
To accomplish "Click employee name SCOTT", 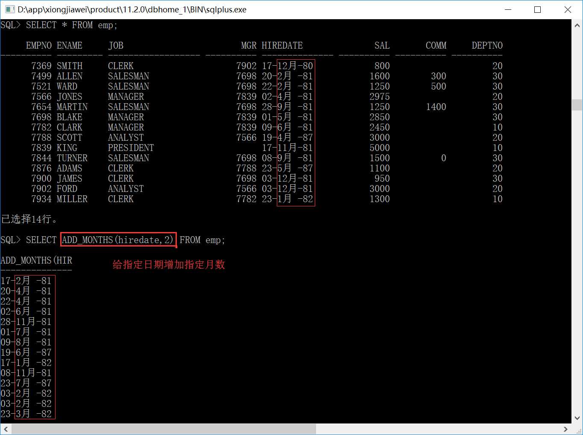I will [x=70, y=137].
